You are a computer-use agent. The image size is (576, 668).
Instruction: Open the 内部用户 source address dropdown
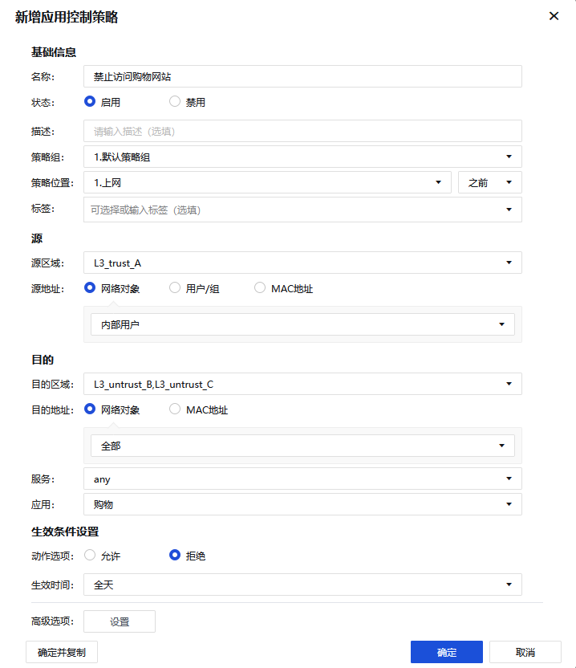tap(302, 324)
